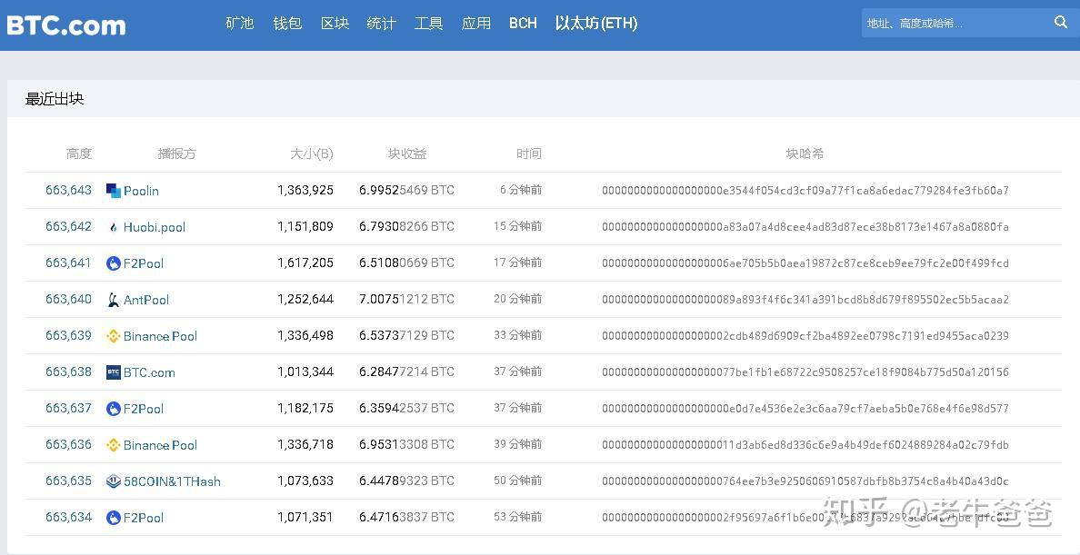Screen dimensions: 1080x555
Task: Open block height 663,637
Action: click(x=68, y=408)
